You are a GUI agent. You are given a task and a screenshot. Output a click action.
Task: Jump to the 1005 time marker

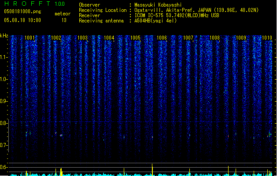pos(135,38)
